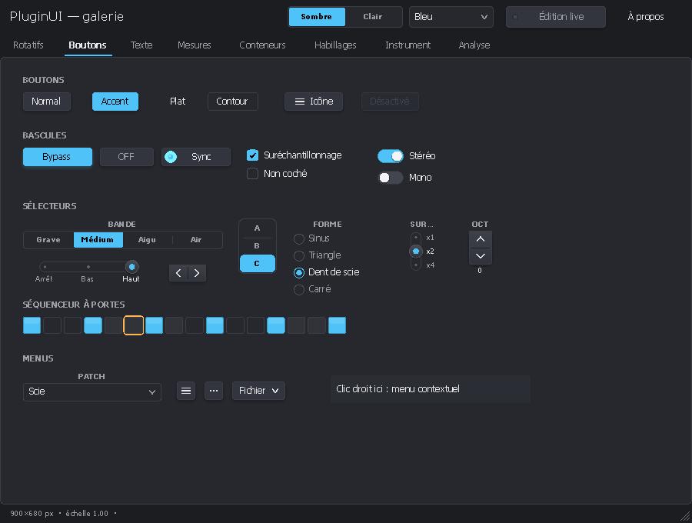The width and height of the screenshot is (692, 523).
Task: Toggle the Bypass button
Action: (58, 157)
